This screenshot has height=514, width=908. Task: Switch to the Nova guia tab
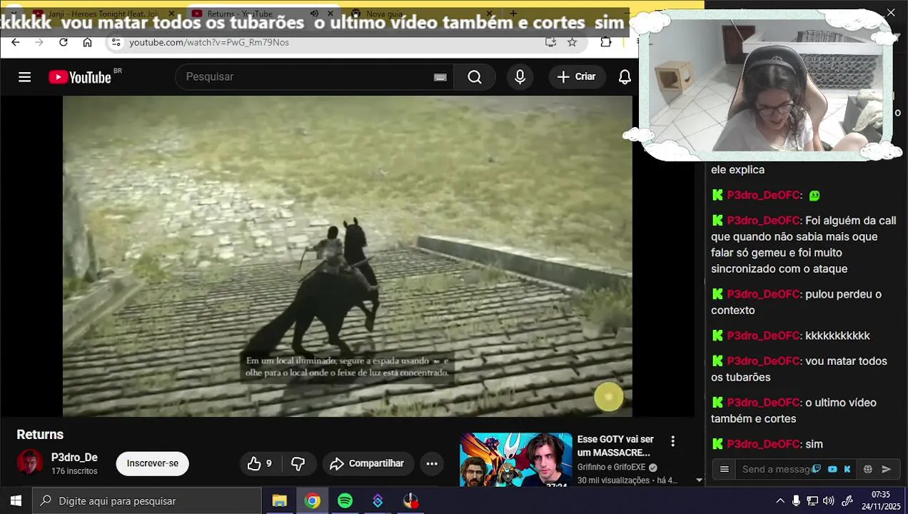385,14
